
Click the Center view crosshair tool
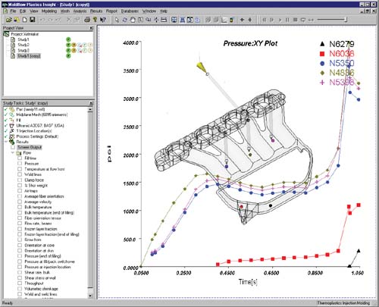156,20
